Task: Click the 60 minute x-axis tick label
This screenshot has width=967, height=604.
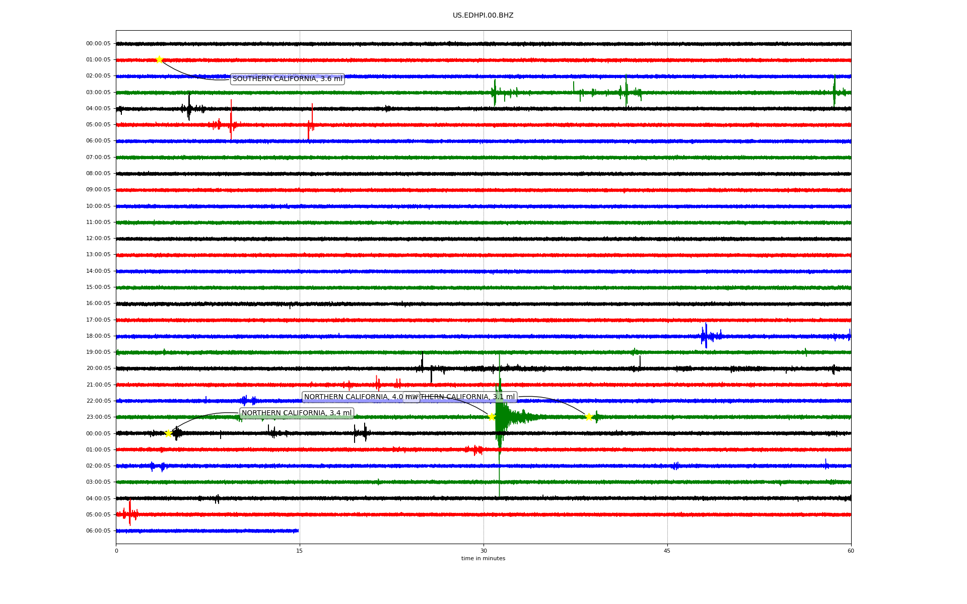Action: coord(851,551)
